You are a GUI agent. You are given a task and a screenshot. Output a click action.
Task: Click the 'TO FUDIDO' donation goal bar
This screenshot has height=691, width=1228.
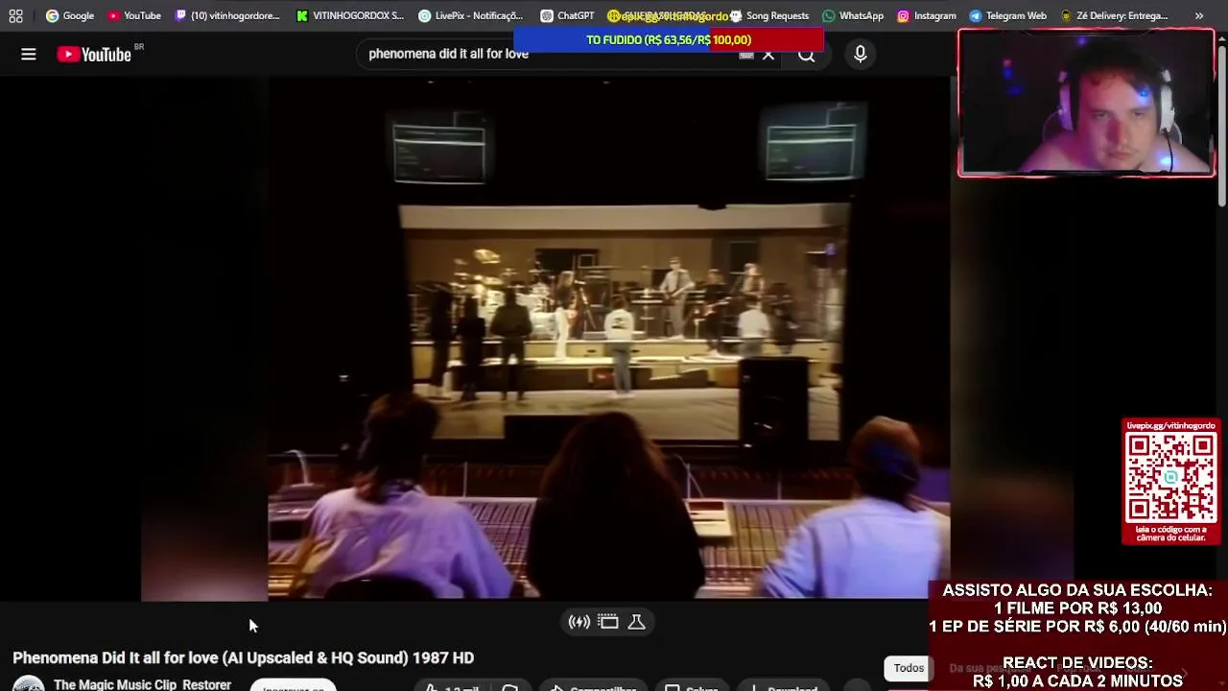pyautogui.click(x=669, y=39)
